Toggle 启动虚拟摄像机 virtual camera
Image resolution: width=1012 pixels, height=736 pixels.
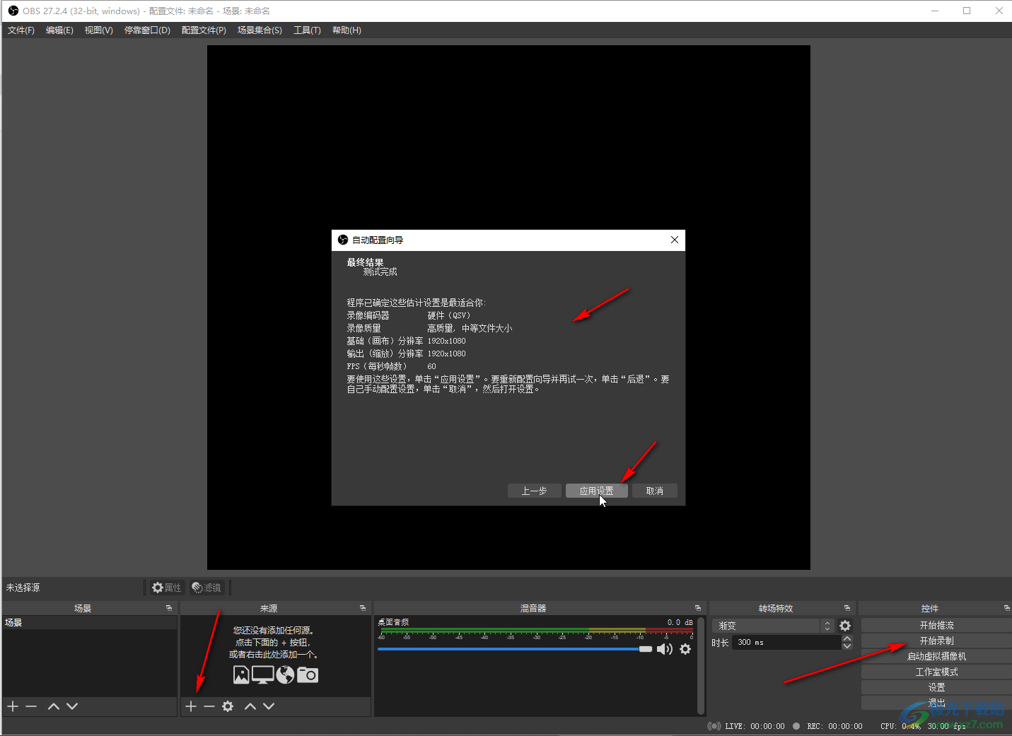click(x=936, y=656)
